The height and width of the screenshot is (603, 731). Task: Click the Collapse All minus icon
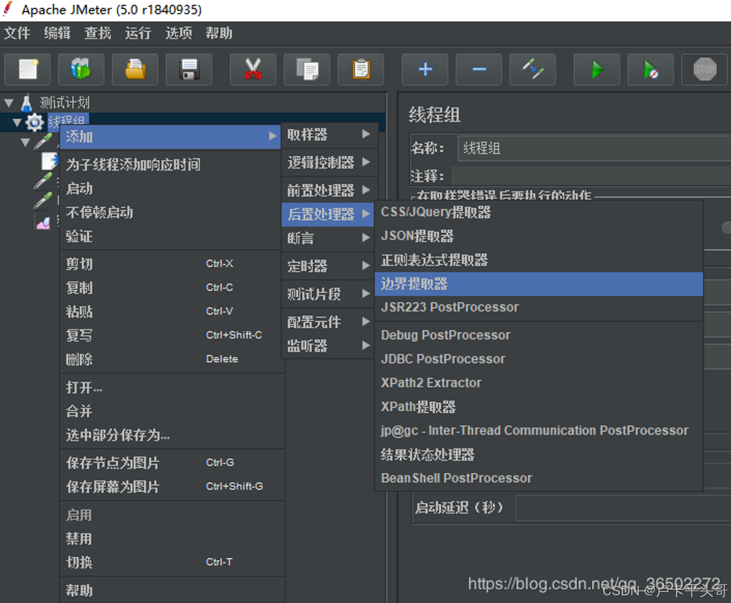pos(479,70)
